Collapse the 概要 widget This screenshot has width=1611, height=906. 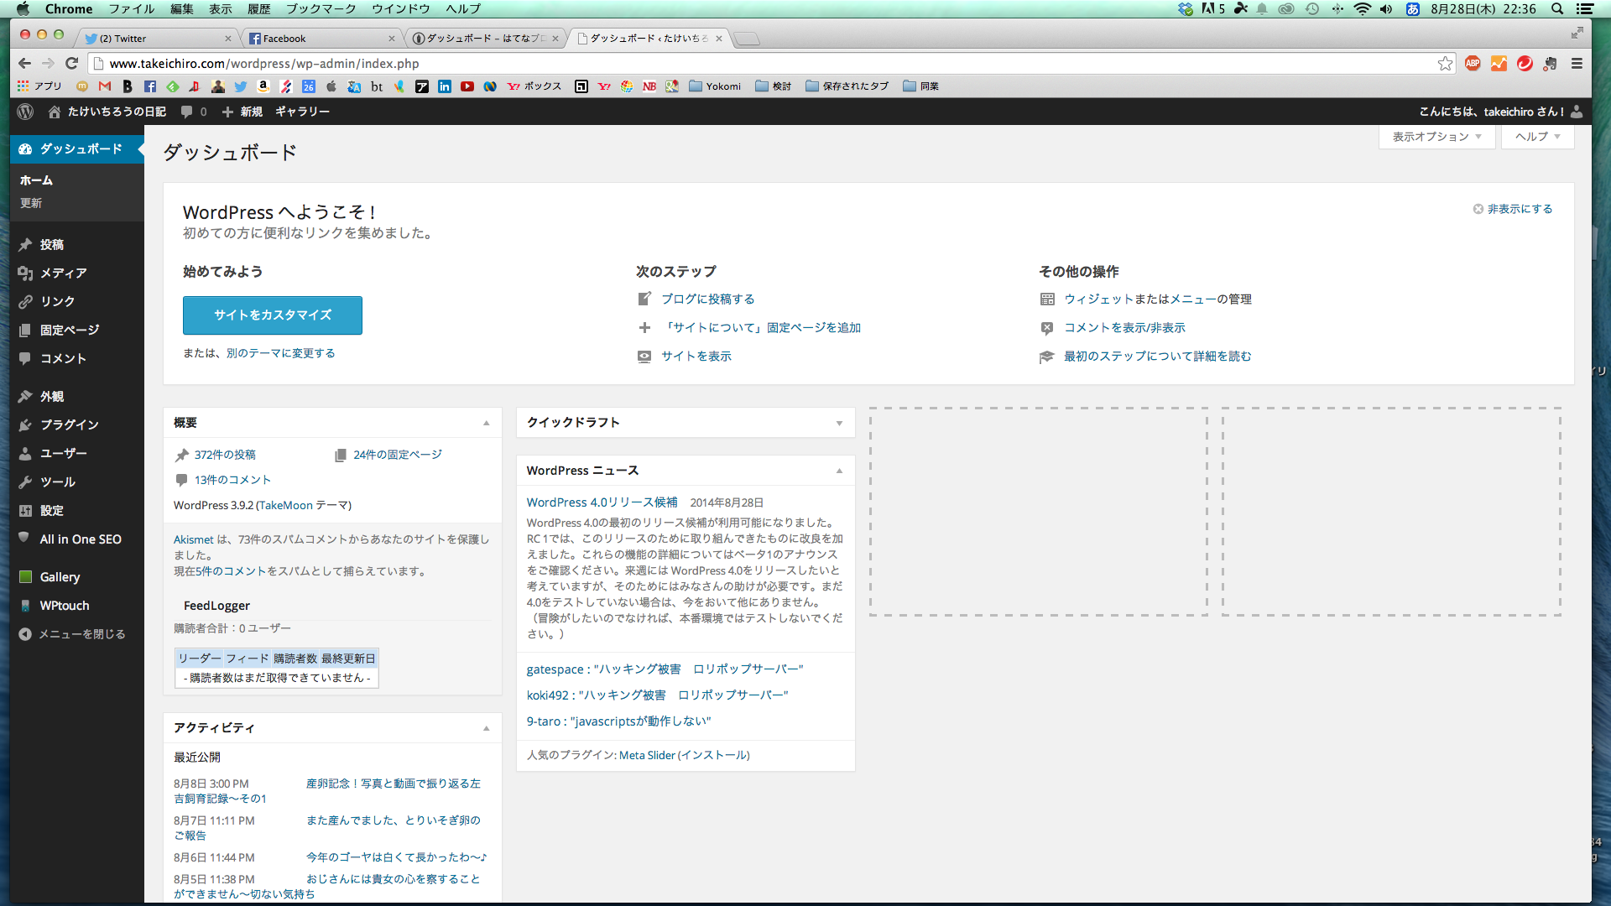tap(487, 423)
